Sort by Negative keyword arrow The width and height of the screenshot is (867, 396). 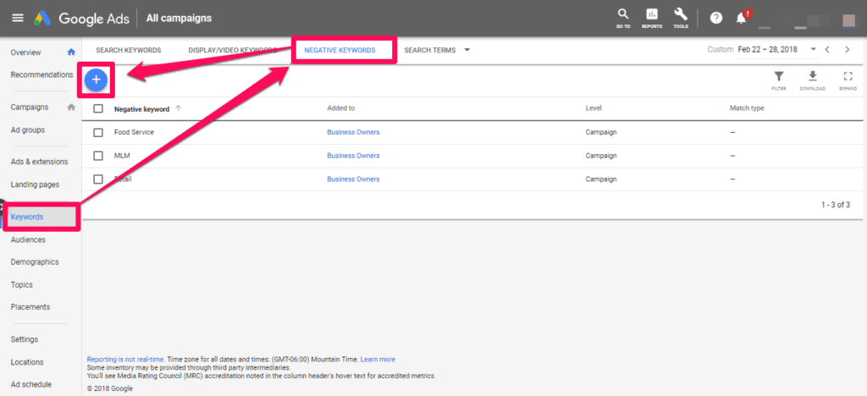tap(178, 108)
